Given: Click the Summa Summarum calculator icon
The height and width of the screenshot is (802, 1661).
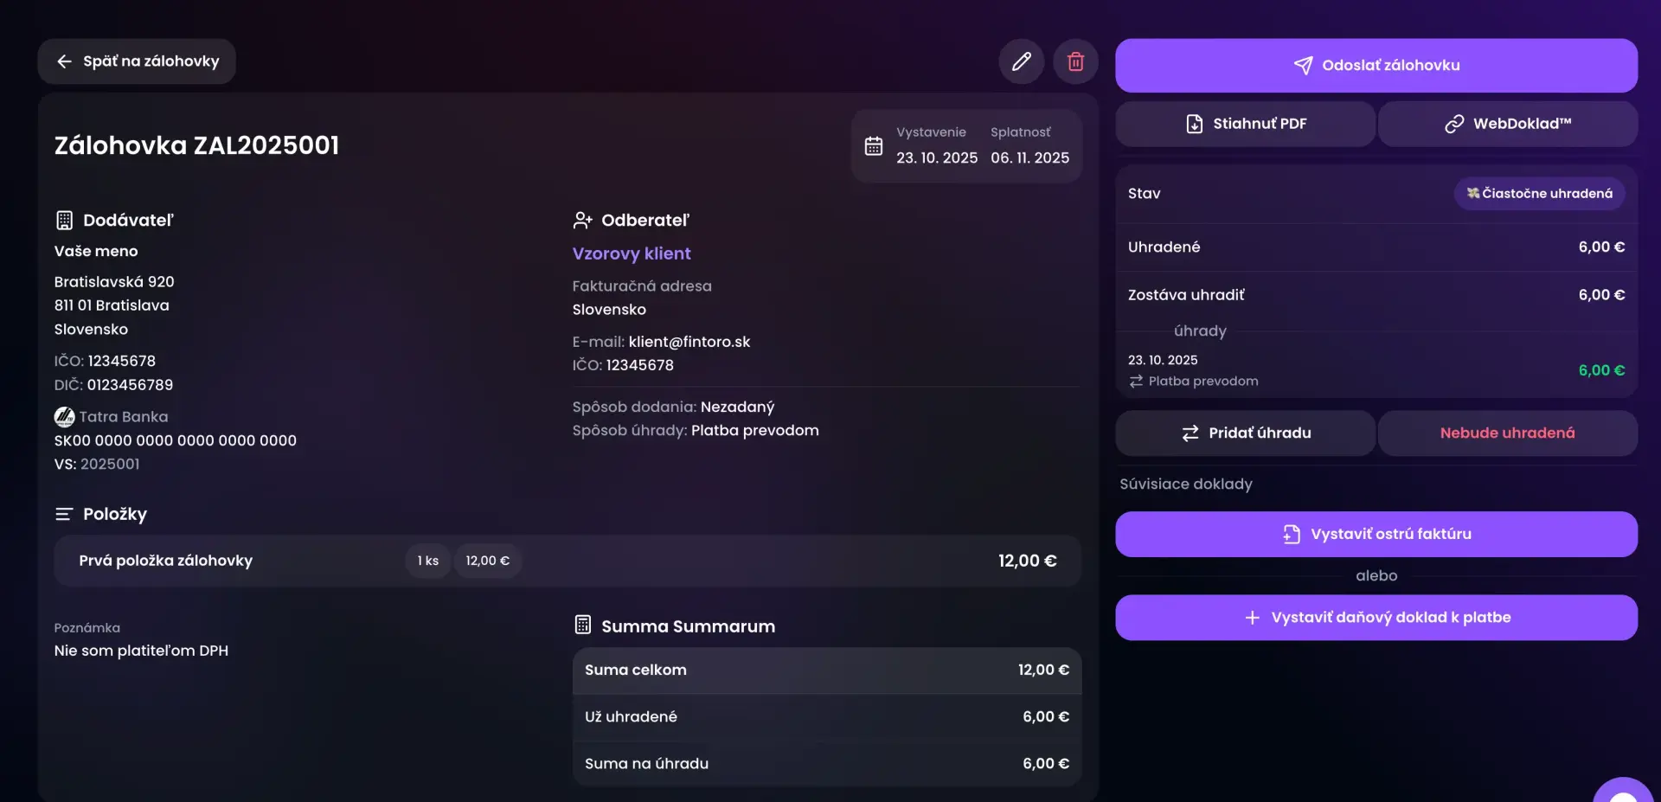Looking at the screenshot, I should [x=583, y=625].
